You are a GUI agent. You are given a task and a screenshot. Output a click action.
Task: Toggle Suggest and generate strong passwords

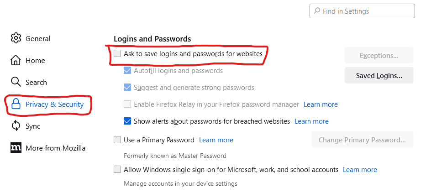(127, 87)
